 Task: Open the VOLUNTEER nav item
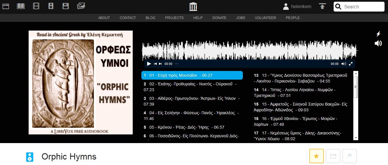(265, 18)
